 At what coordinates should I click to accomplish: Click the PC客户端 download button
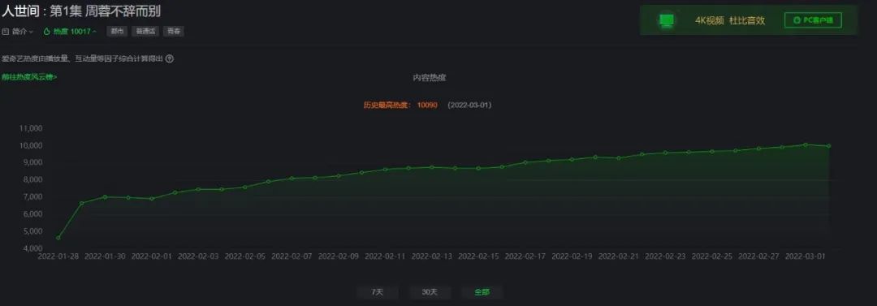(x=813, y=21)
